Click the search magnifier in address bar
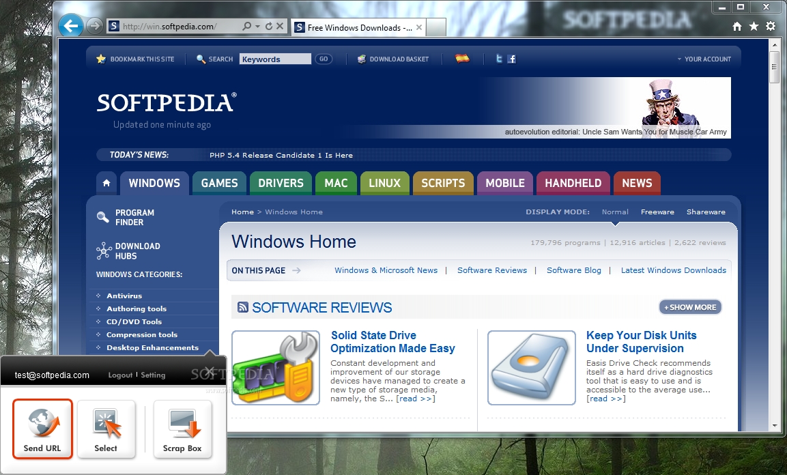 coord(246,26)
